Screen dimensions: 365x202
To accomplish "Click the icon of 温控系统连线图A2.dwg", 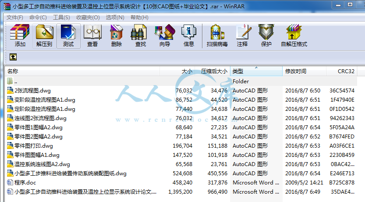I will click(10, 164).
